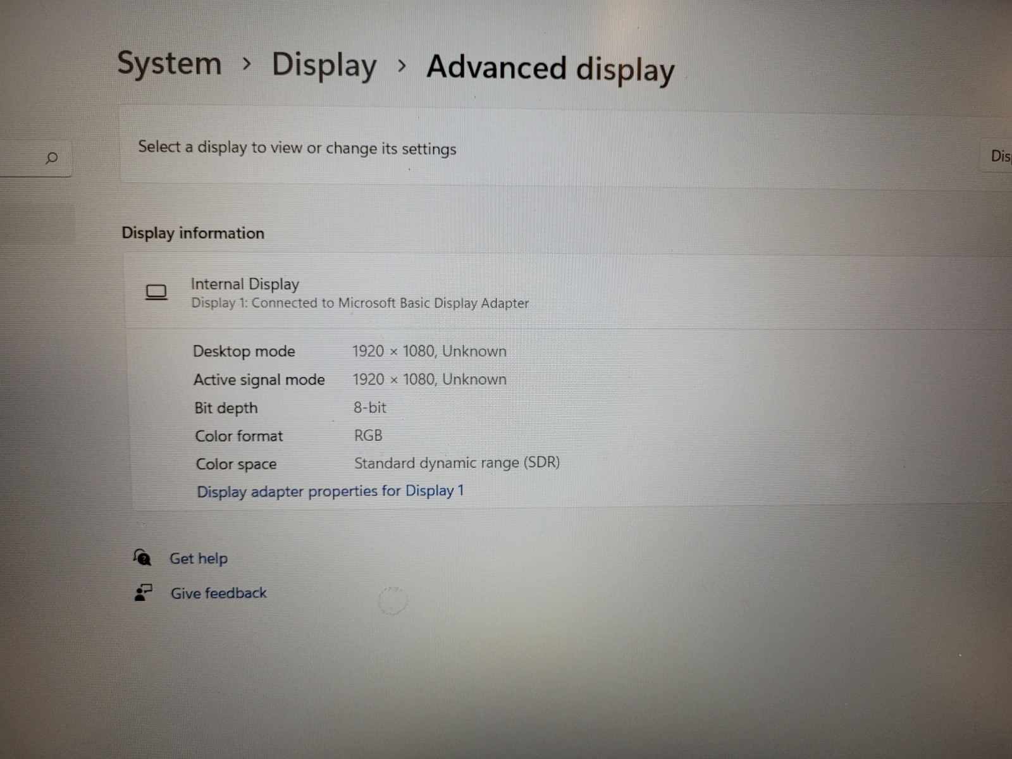1012x759 pixels.
Task: Open Display adapter properties for Display 1
Action: point(330,491)
